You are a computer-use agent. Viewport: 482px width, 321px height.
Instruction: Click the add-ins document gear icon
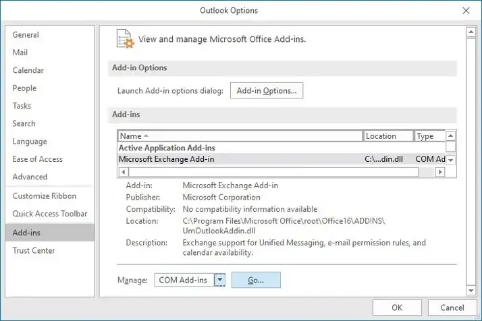coord(125,38)
